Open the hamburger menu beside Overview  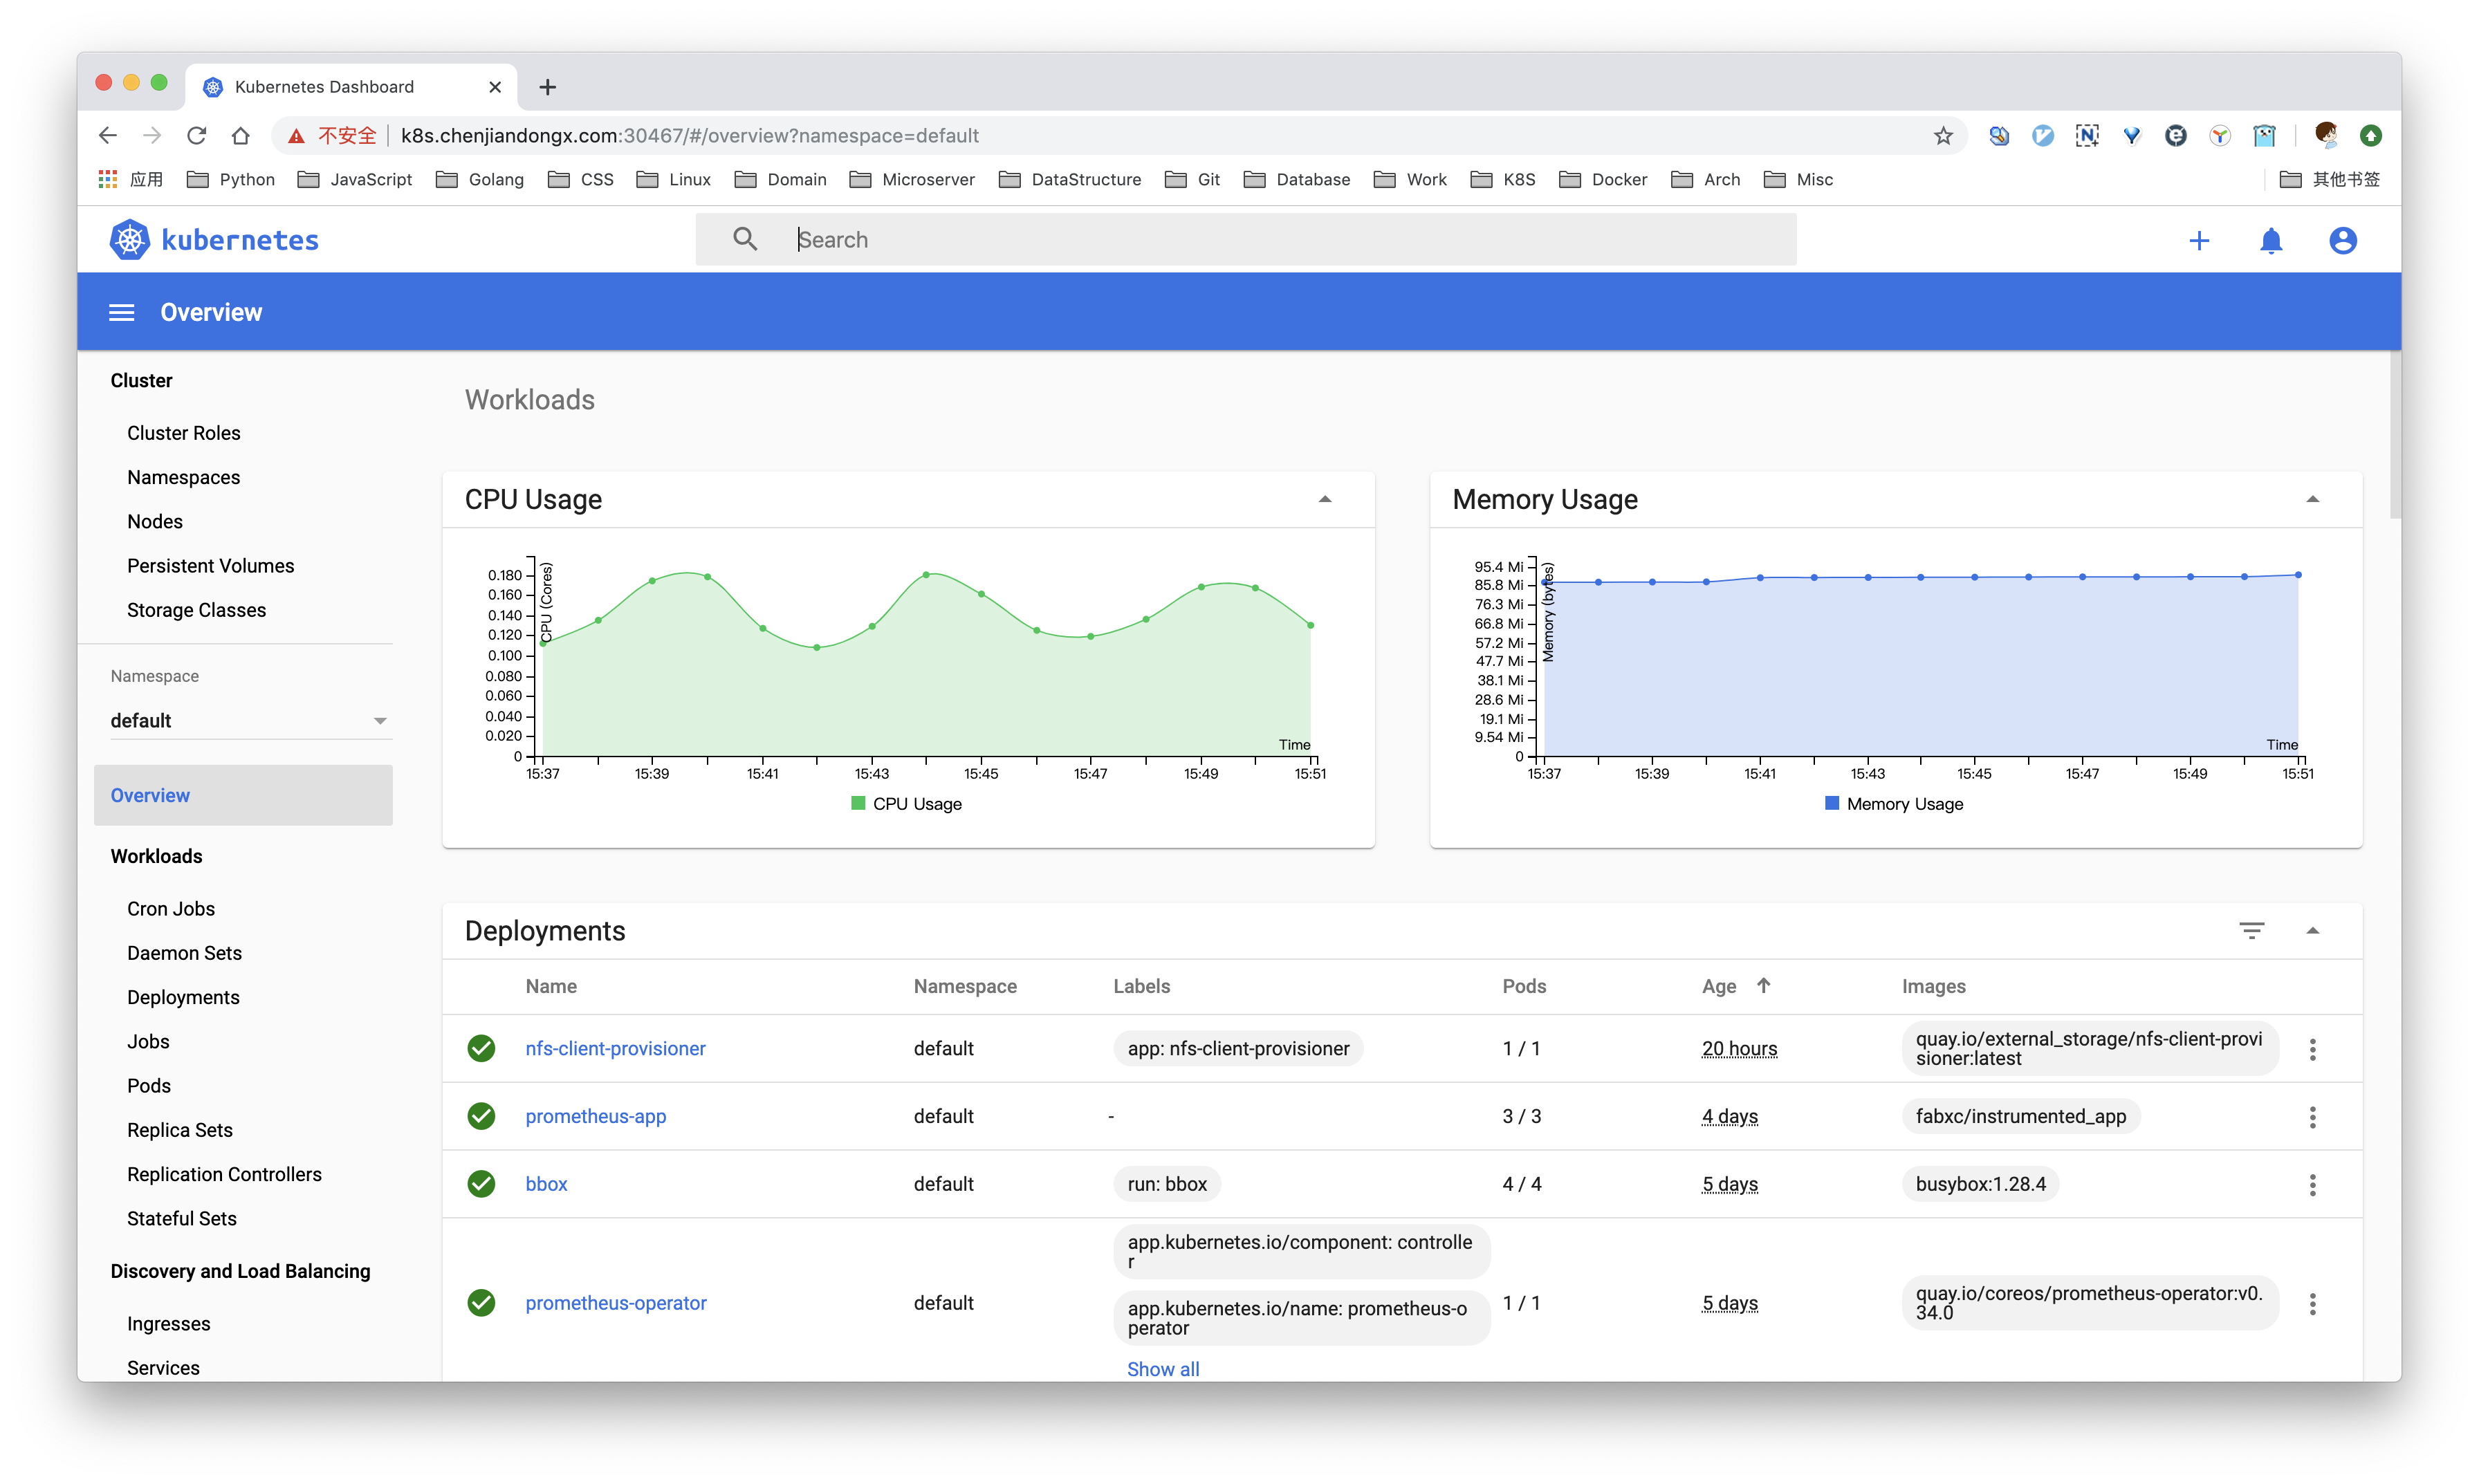[x=121, y=313]
